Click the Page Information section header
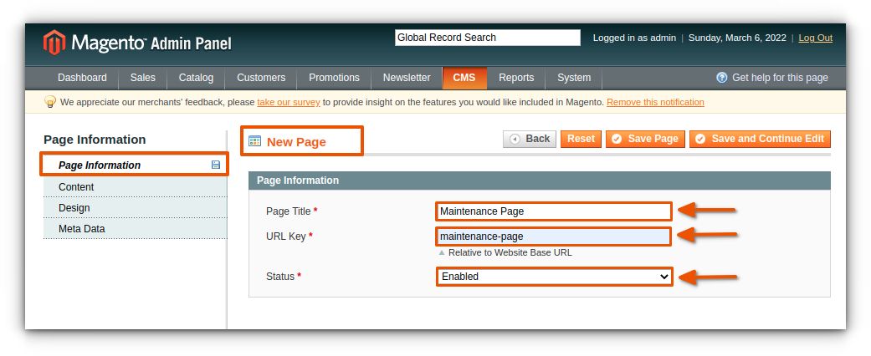The width and height of the screenshot is (871, 356). pos(540,181)
